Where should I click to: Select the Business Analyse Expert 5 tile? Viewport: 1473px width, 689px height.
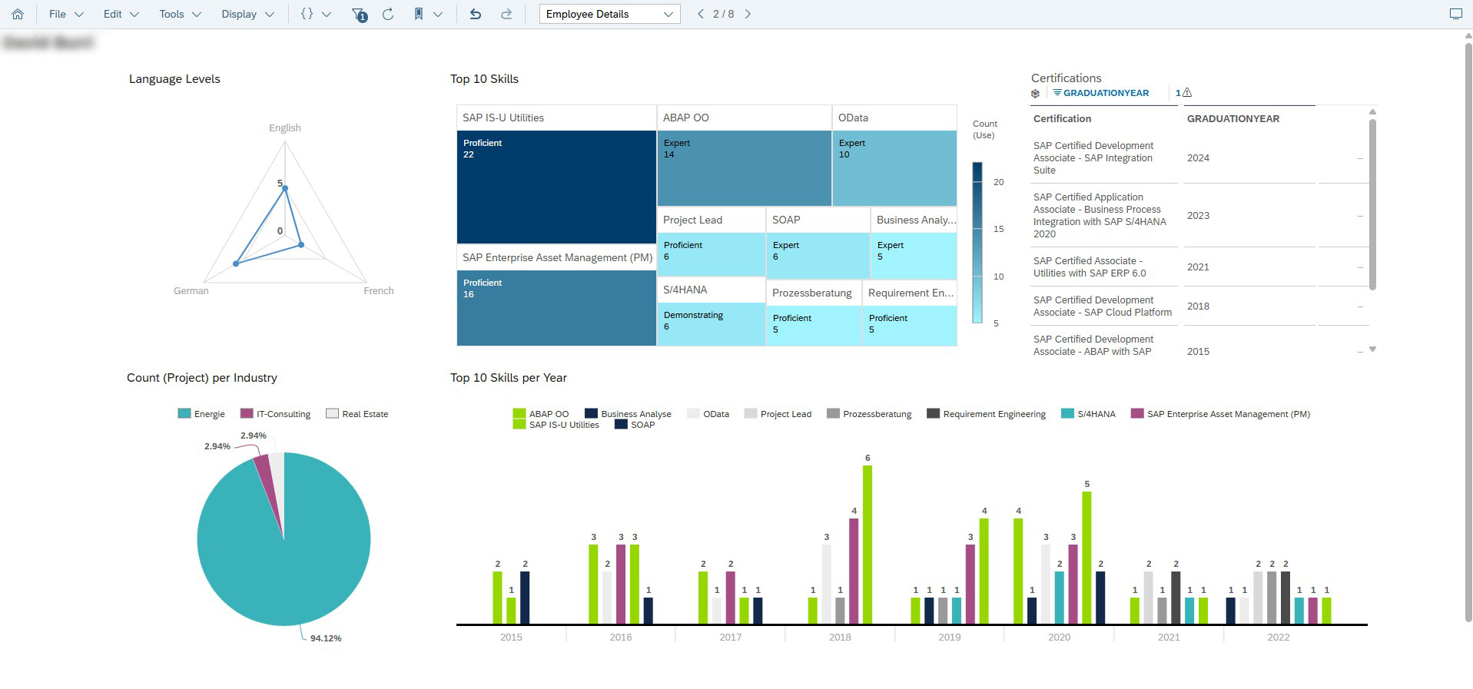(914, 255)
